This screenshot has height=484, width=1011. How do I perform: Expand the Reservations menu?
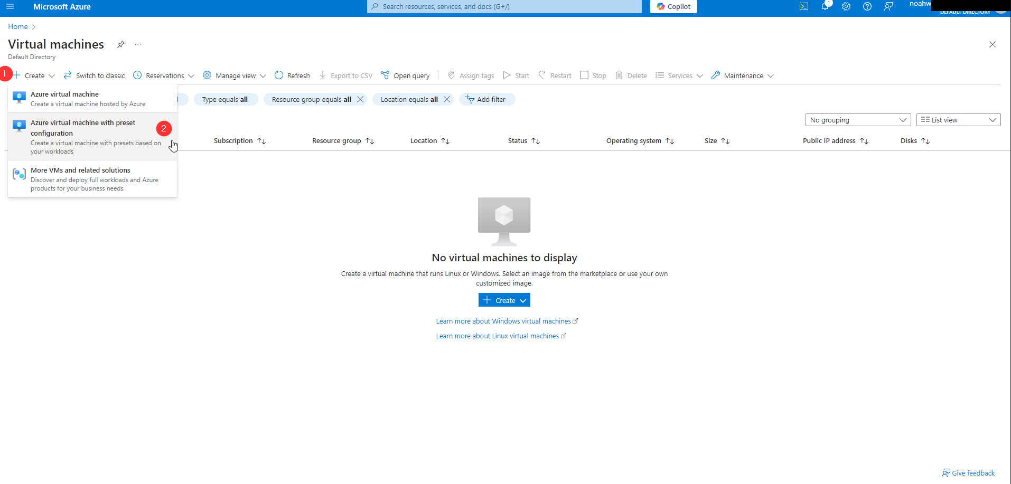coord(164,75)
